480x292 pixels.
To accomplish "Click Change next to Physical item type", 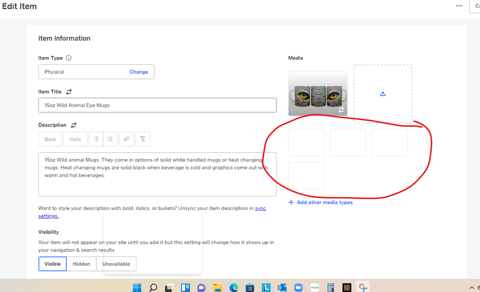I will pyautogui.click(x=139, y=72).
